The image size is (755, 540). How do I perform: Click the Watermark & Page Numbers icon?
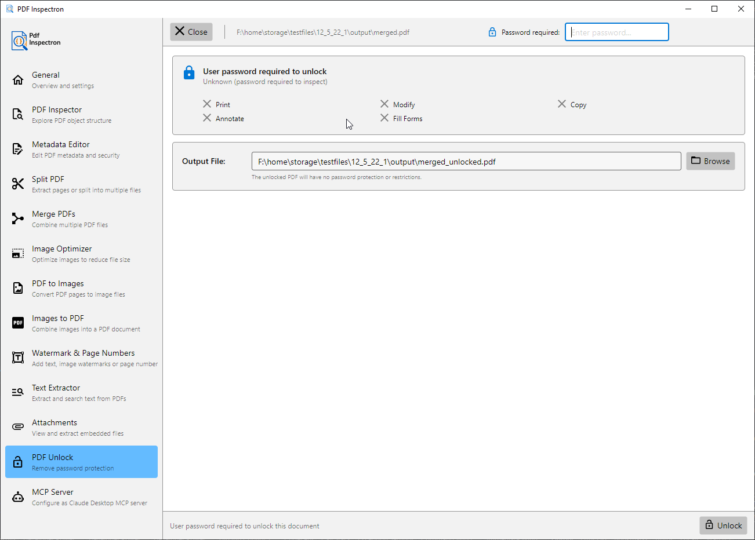click(18, 358)
